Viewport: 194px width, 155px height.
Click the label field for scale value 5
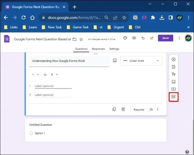point(53,95)
